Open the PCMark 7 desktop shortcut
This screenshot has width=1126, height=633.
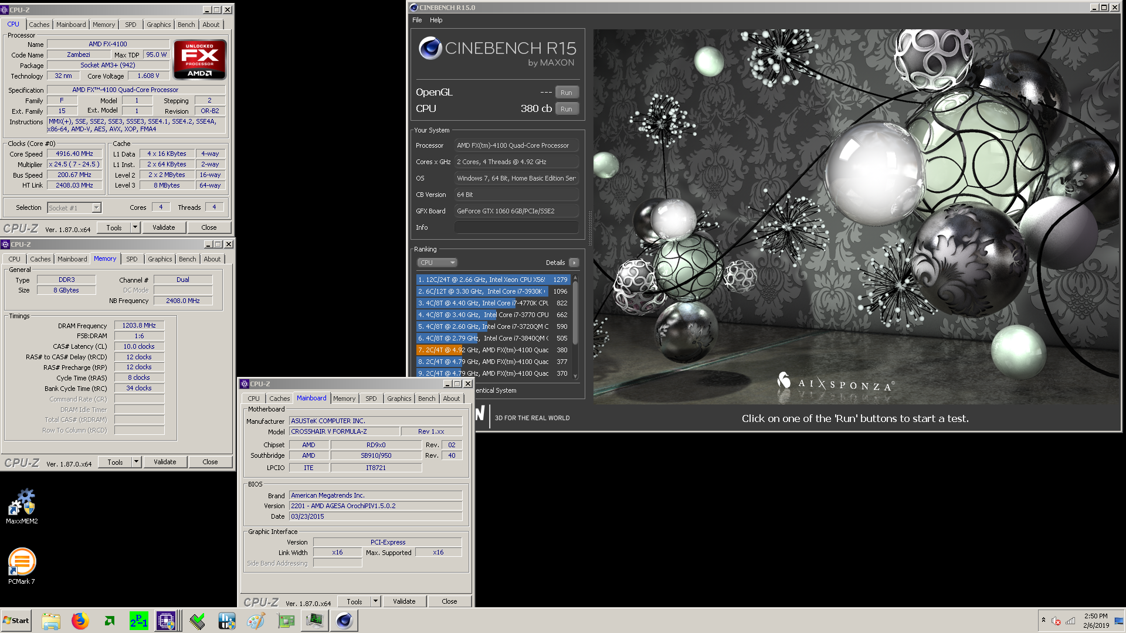[22, 566]
